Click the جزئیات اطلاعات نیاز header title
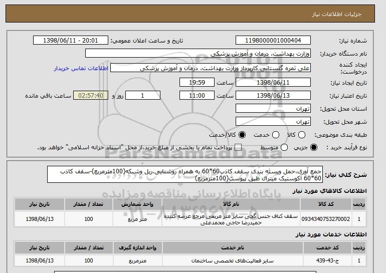The width and height of the screenshot is (386, 273). coord(336,14)
